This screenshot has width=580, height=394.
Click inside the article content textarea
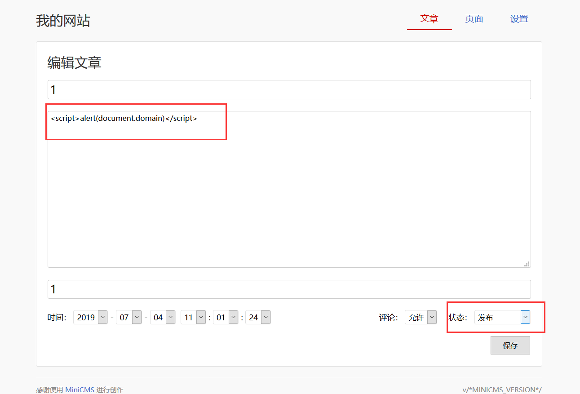coord(289,189)
